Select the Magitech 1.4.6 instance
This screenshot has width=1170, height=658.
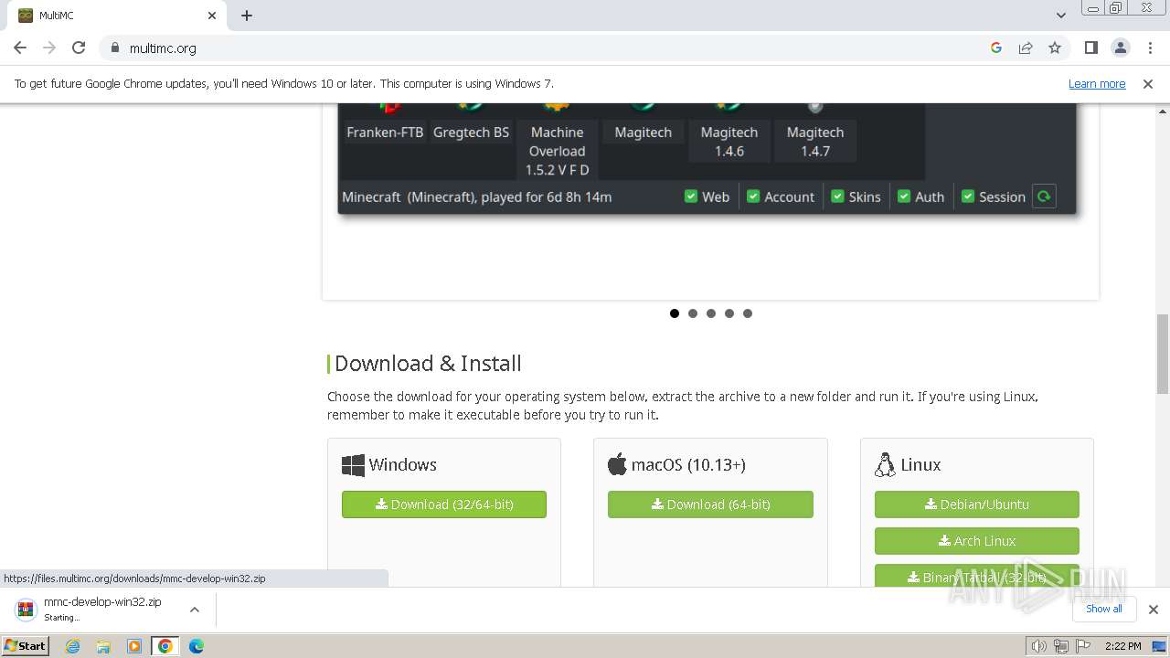point(729,142)
